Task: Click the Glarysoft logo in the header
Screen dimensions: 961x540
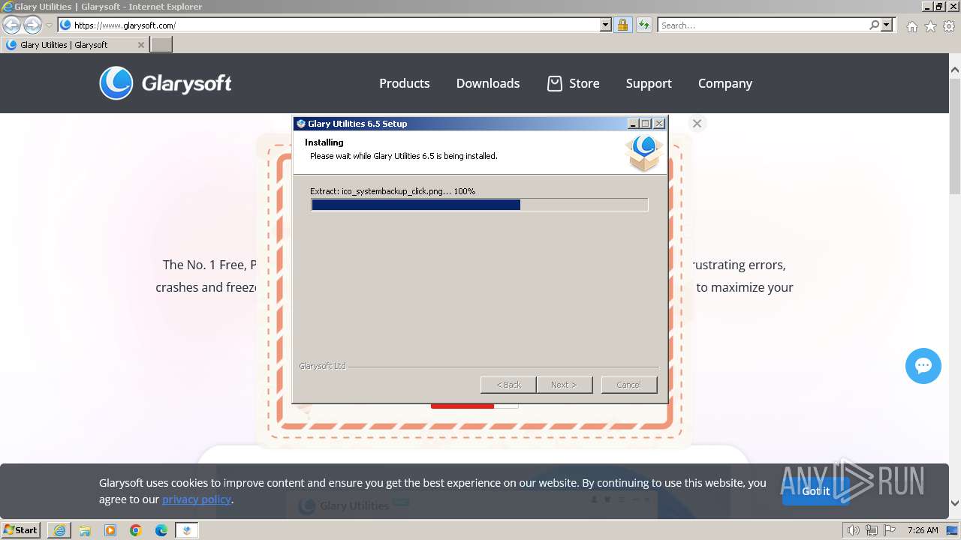Action: (165, 83)
